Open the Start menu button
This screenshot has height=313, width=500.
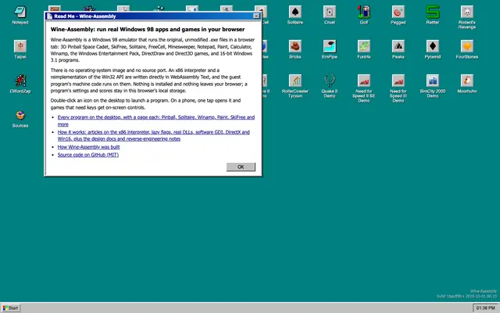[x=11, y=308]
